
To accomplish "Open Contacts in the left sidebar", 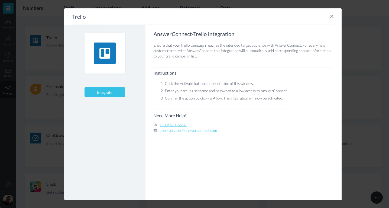I will 8,41.
